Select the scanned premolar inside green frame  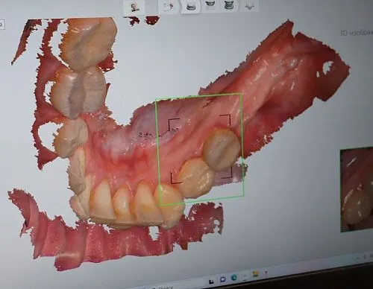click(x=196, y=177)
